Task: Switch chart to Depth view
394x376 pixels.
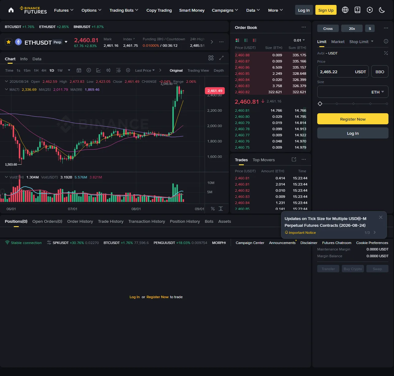Action: coord(219,70)
